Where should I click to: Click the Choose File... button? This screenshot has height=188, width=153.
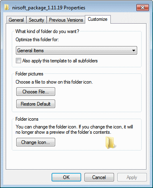pos(36,92)
